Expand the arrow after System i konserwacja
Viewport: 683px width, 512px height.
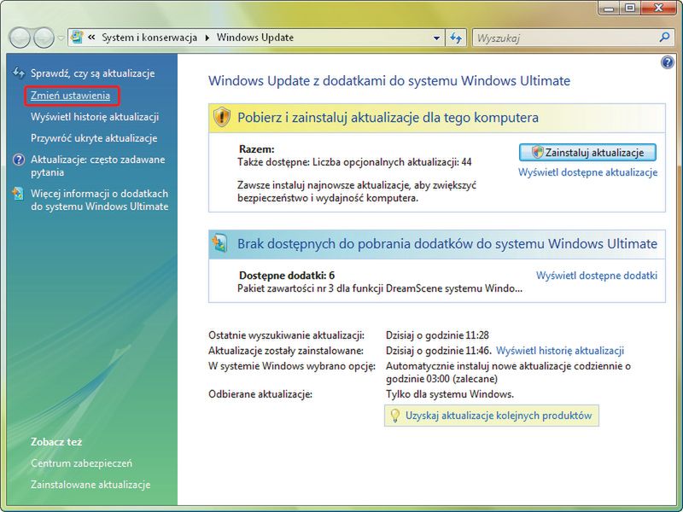[207, 38]
